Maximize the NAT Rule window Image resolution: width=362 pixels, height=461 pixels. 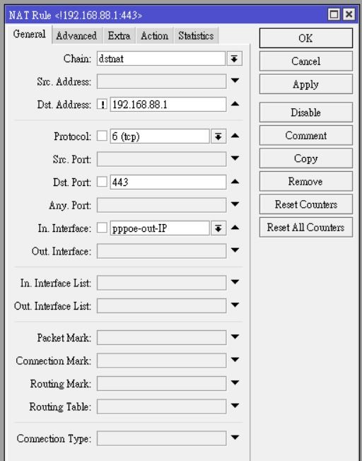click(334, 14)
